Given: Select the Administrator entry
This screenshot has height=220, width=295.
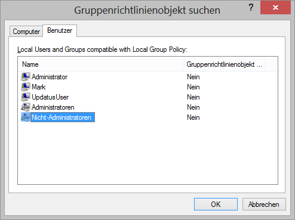Looking at the screenshot, I should pyautogui.click(x=50, y=77).
